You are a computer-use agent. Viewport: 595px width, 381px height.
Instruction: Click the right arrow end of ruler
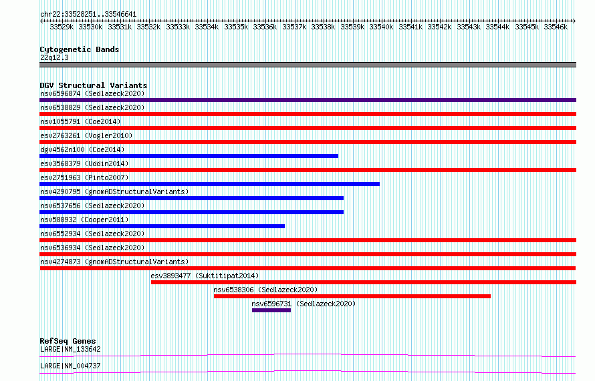tap(574, 21)
